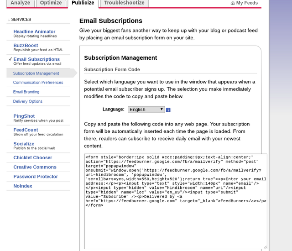Open Communication Preferences submenu item
Image resolution: width=292 pixels, height=251 pixels.
(38, 82)
